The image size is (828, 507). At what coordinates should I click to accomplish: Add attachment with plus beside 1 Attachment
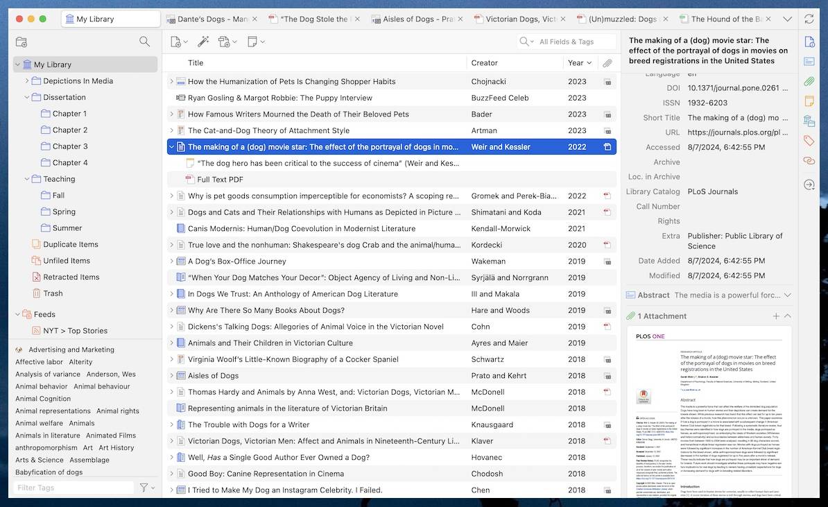(x=776, y=316)
